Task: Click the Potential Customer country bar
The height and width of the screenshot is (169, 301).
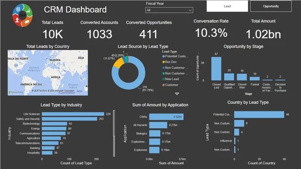Action: coord(259,115)
